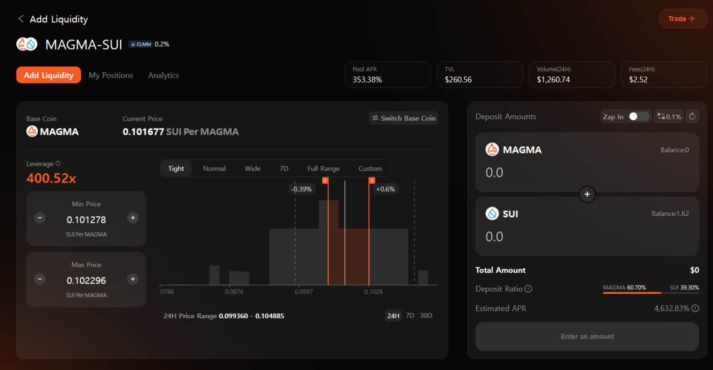Click the Trade button
This screenshot has height=370, width=713.
(682, 19)
